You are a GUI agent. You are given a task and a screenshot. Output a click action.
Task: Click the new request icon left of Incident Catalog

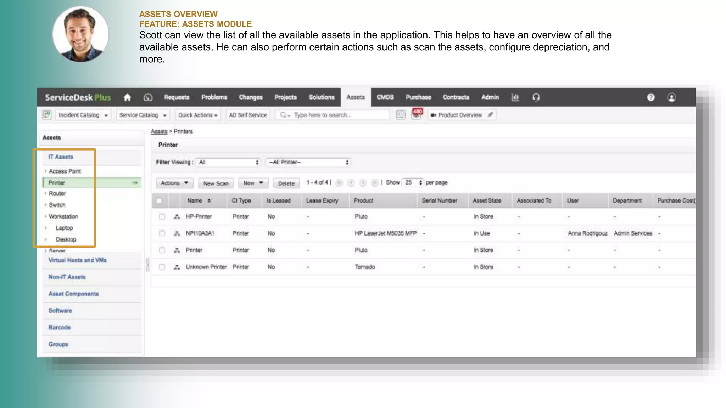click(47, 115)
